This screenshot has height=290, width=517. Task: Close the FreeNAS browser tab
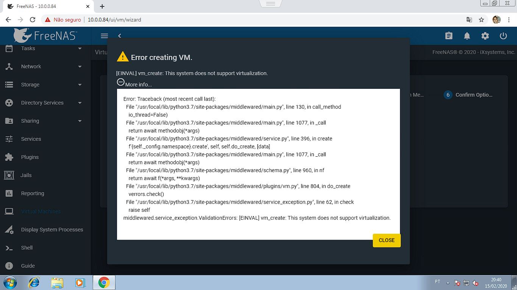(x=88, y=6)
